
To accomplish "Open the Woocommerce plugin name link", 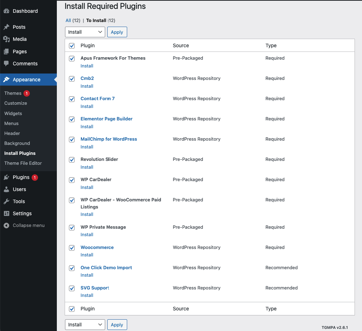I will pyautogui.click(x=97, y=248).
